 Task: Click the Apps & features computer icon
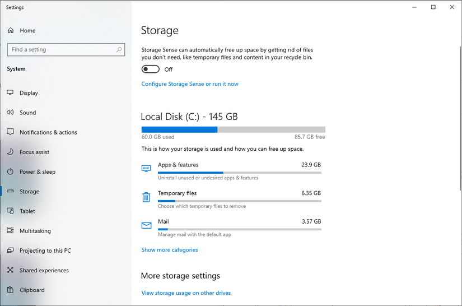click(146, 169)
